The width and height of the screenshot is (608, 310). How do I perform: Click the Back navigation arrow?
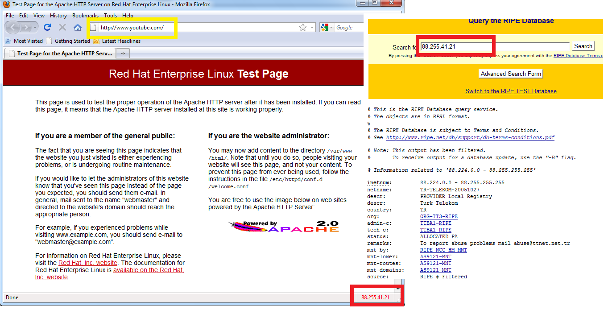tap(12, 27)
